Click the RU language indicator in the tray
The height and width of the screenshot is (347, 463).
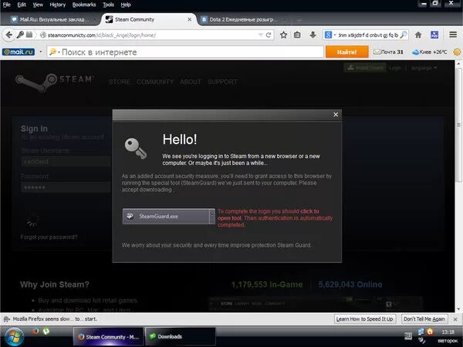coord(408,335)
